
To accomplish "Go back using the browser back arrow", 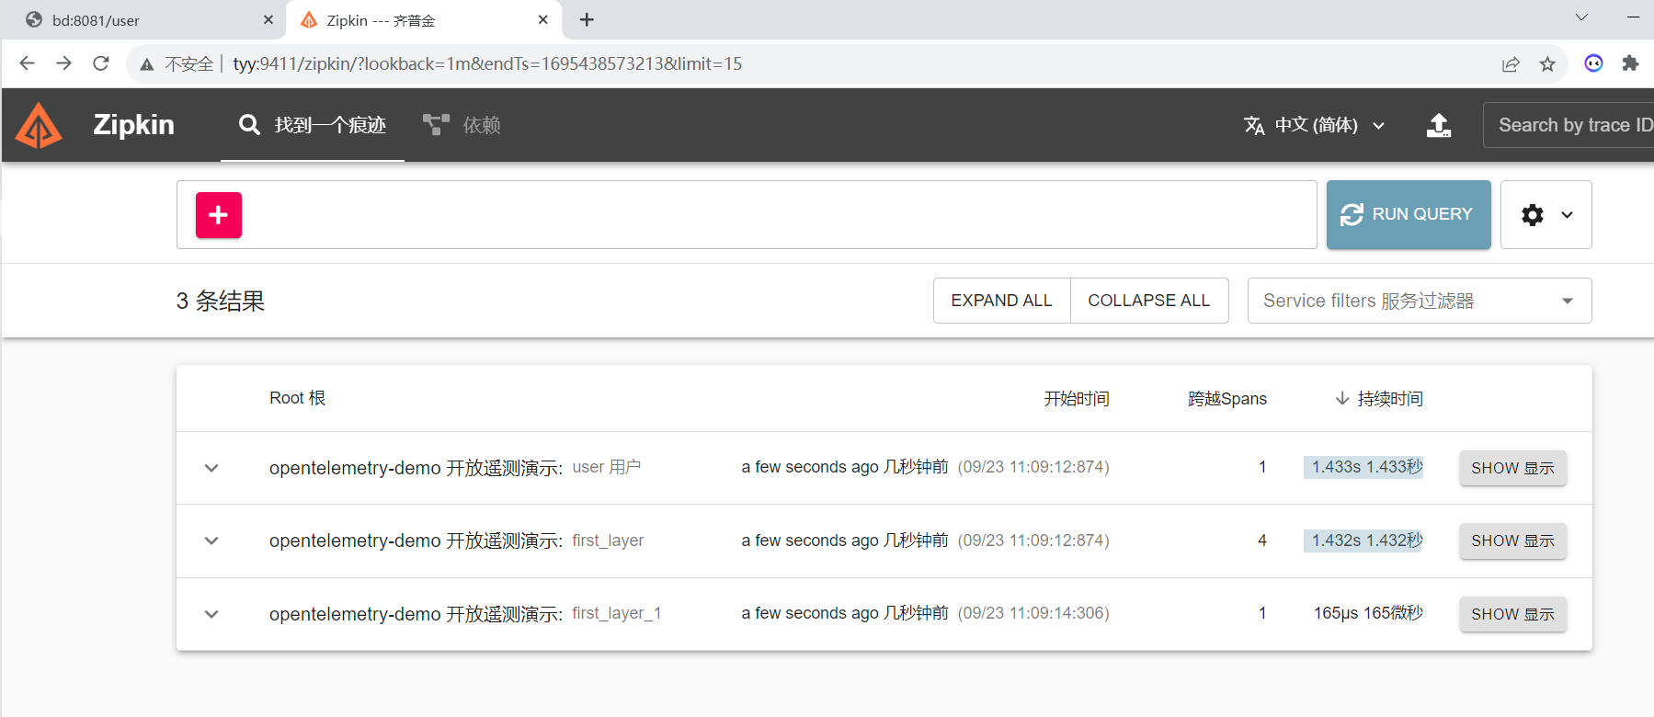I will pos(28,63).
